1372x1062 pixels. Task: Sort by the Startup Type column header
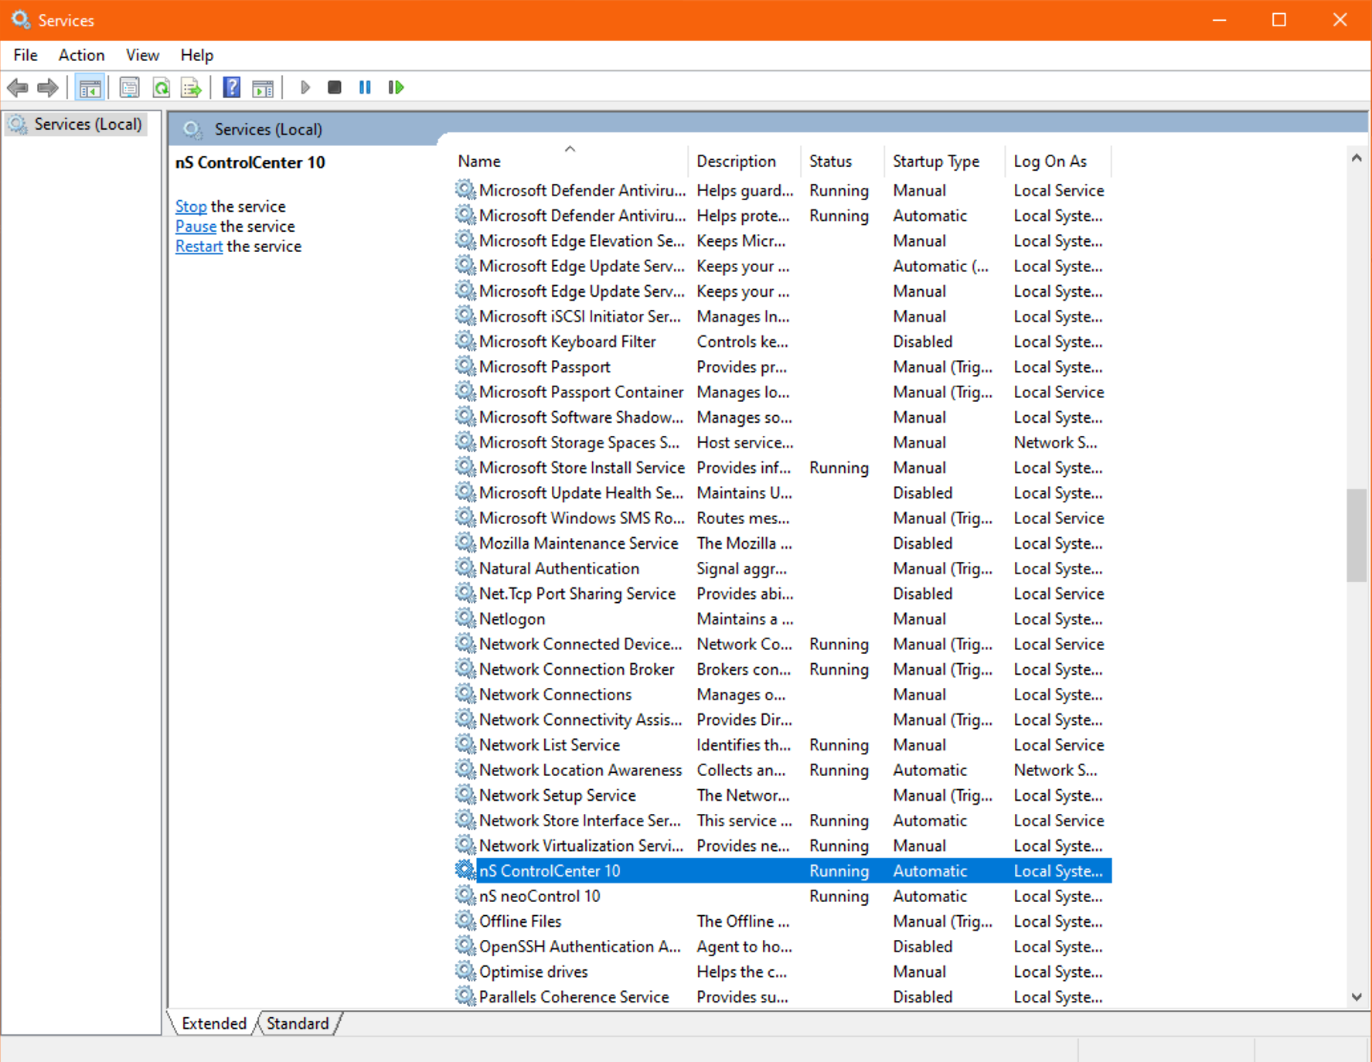coord(944,161)
